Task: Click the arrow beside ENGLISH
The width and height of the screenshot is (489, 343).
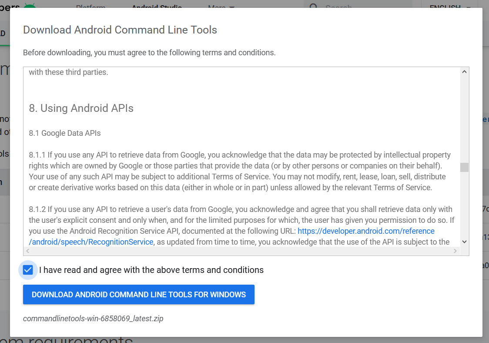Action: coord(469,7)
